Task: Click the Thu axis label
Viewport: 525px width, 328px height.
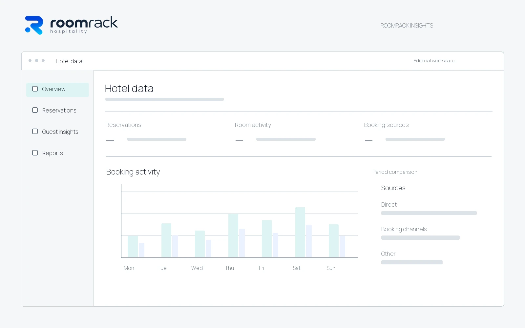Action: pos(229,268)
